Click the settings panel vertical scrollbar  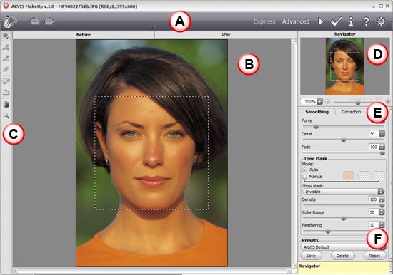(391, 184)
